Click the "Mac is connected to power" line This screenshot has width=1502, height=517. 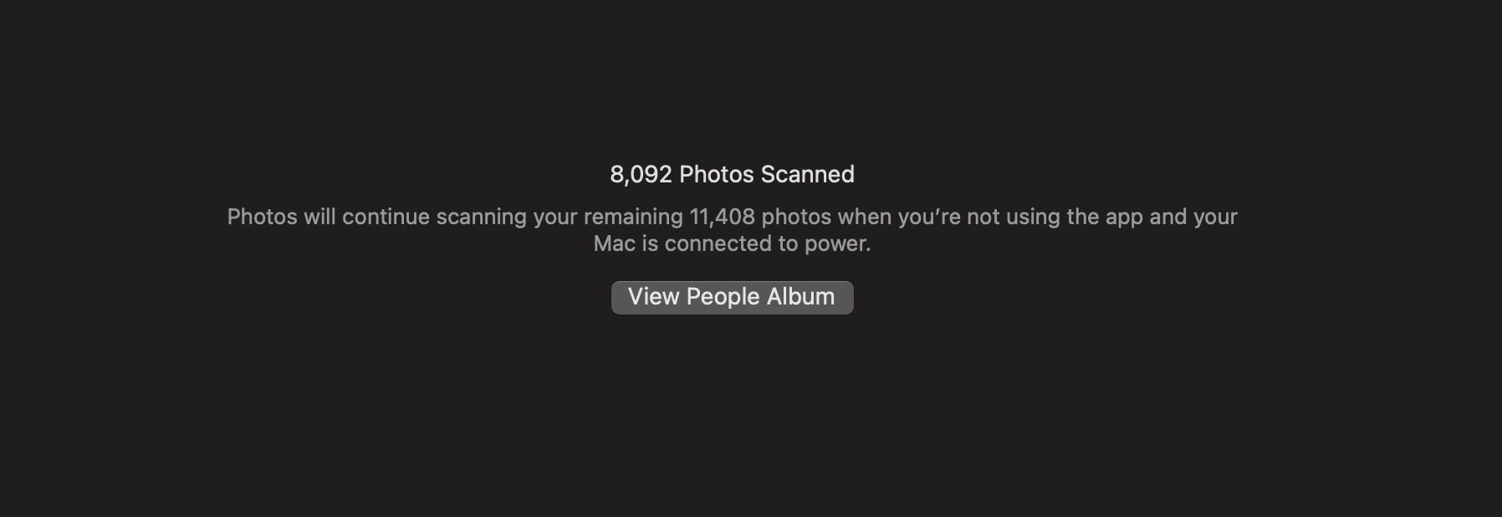732,243
